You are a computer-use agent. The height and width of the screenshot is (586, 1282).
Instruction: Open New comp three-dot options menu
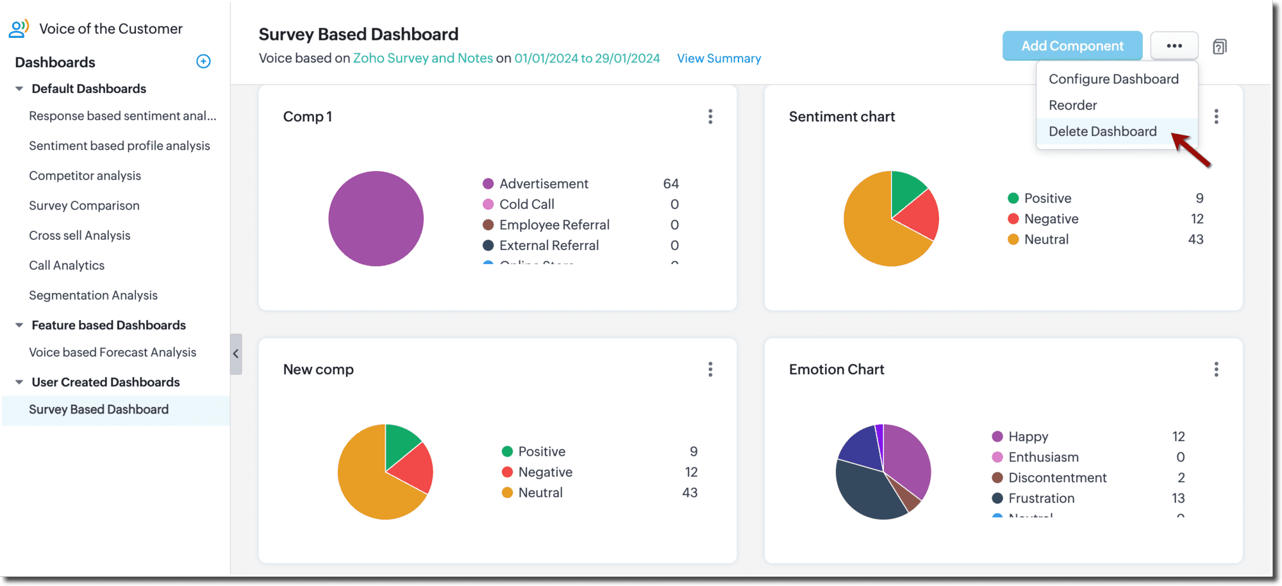(x=710, y=369)
